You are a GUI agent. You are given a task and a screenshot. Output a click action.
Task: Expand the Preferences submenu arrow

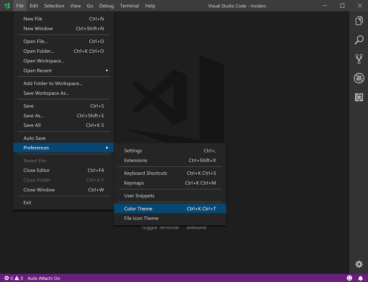coord(107,147)
